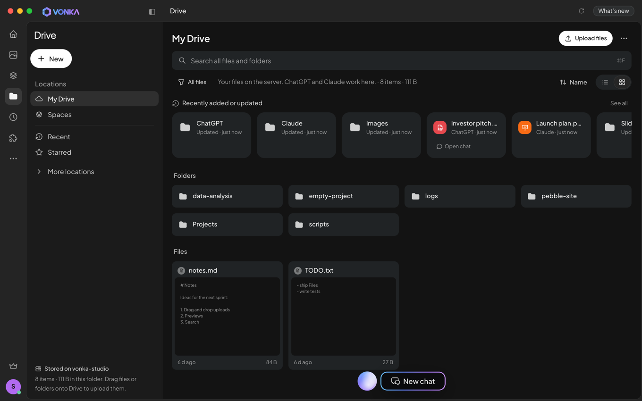The width and height of the screenshot is (642, 401).
Task: Toggle the sidebar panel icon in title bar
Action: [152, 11]
